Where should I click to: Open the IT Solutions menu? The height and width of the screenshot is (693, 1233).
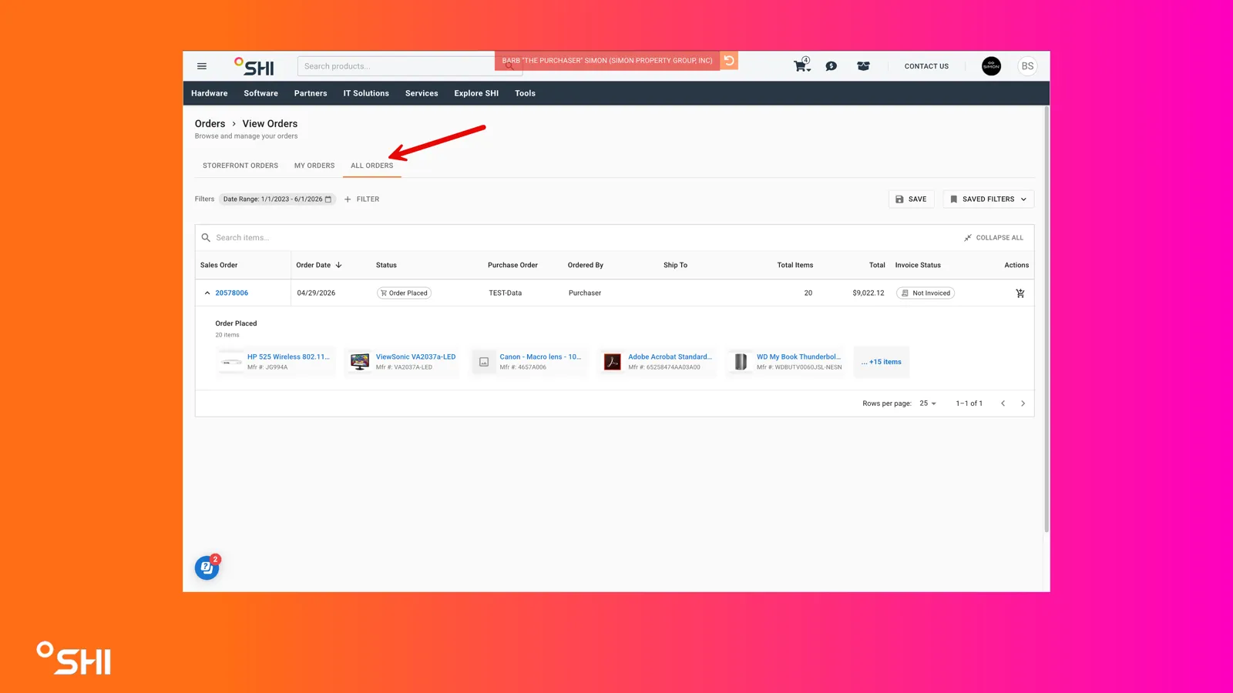pos(366,93)
